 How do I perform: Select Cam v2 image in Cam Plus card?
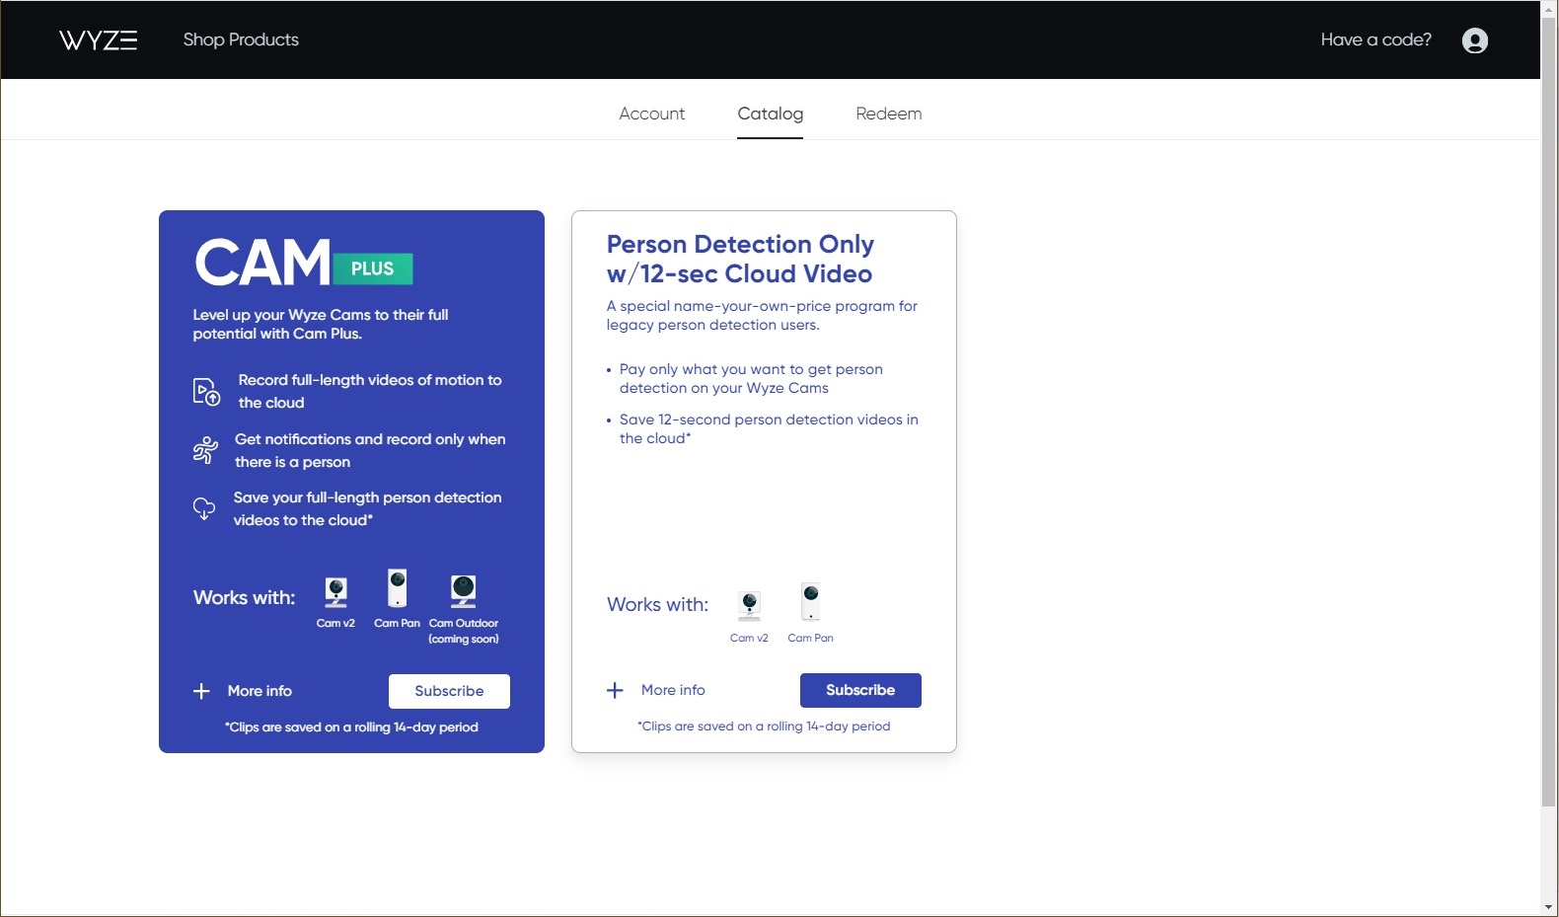[336, 592]
